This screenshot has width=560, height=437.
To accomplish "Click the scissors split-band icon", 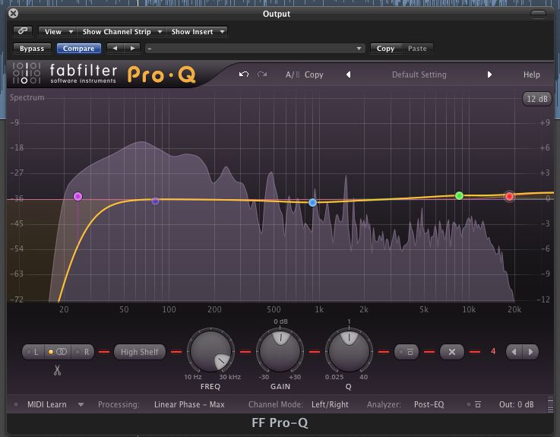I will click(x=57, y=370).
